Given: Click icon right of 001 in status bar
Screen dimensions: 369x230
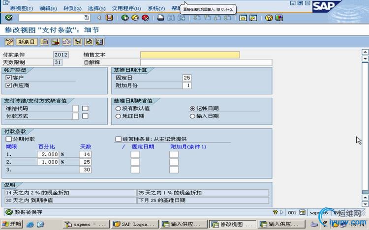Looking at the screenshot, I should (x=302, y=212).
